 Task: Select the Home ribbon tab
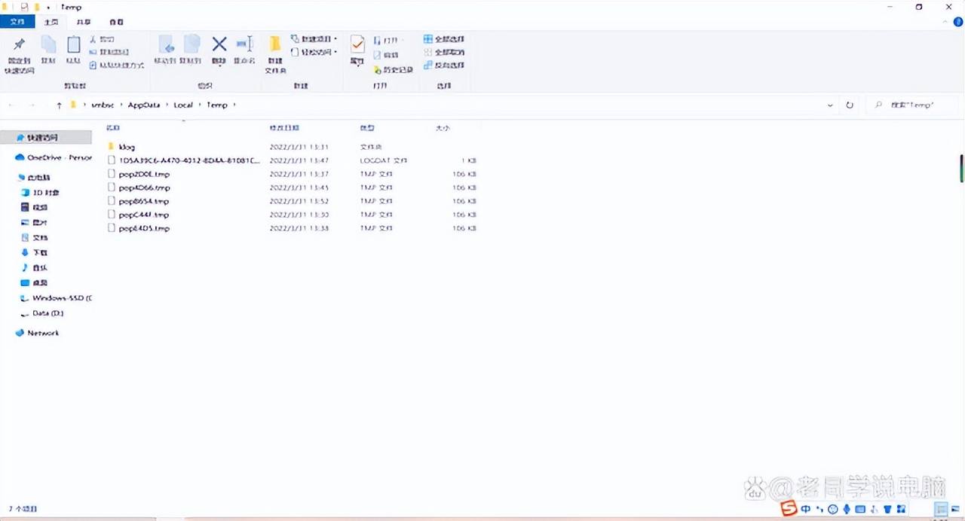(x=51, y=22)
